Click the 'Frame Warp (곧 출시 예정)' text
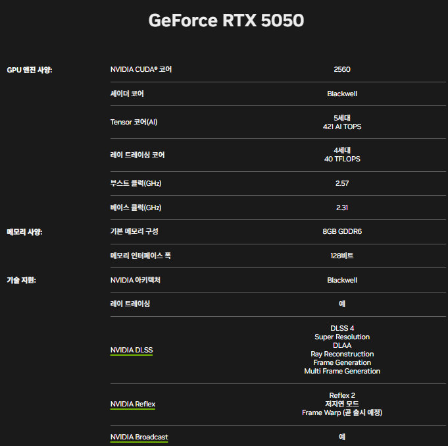448x446 pixels. [x=342, y=412]
